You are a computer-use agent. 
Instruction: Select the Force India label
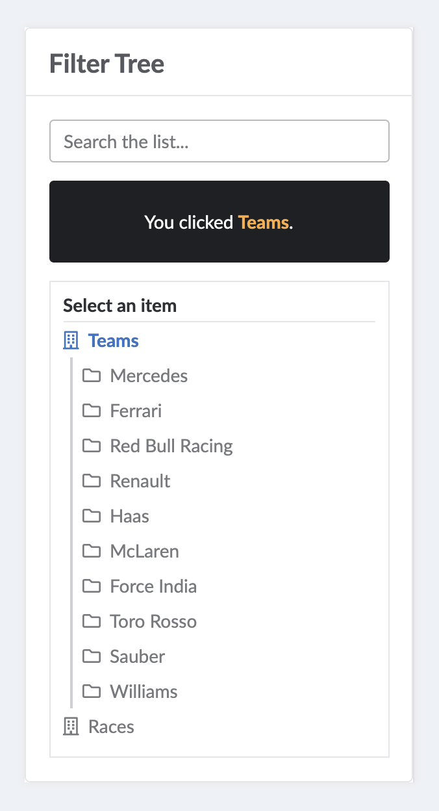153,586
